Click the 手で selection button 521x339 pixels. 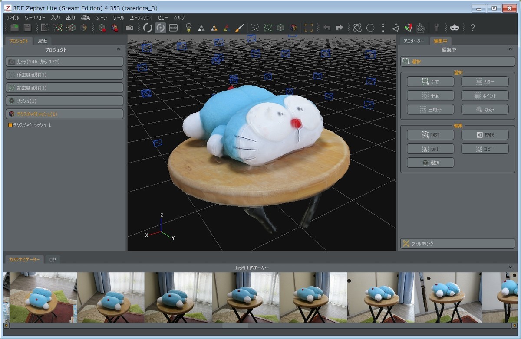point(431,81)
